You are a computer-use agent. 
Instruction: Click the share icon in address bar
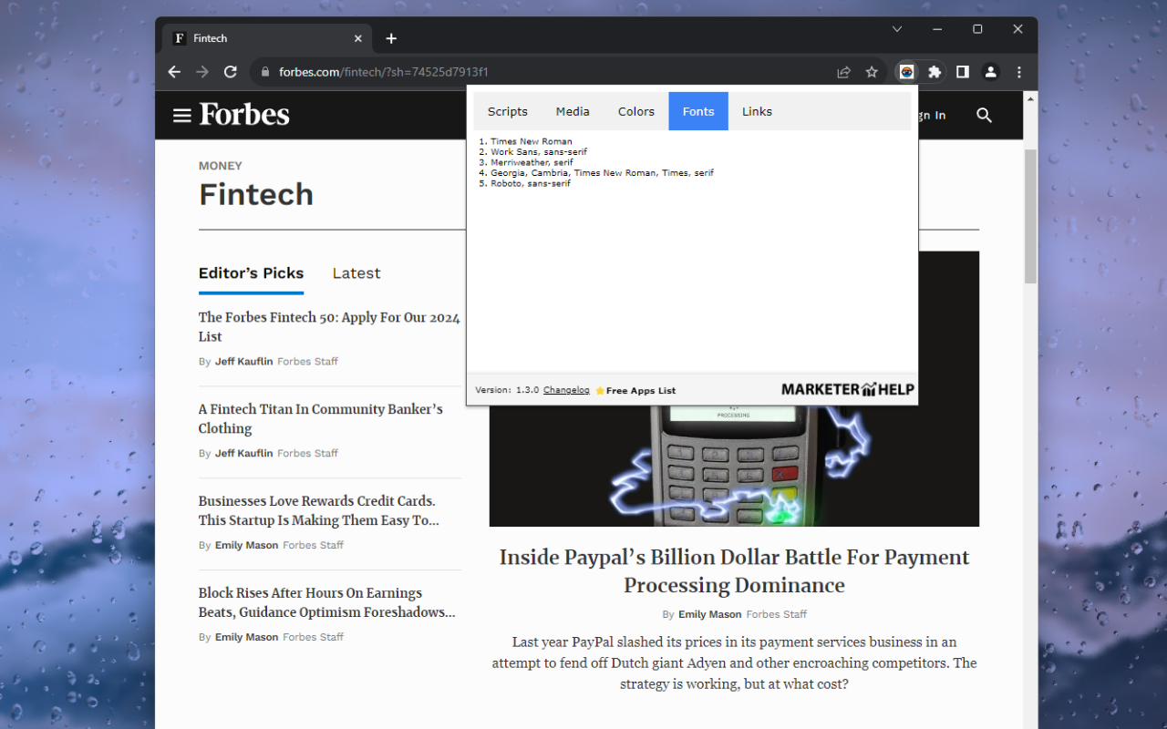[x=843, y=71]
